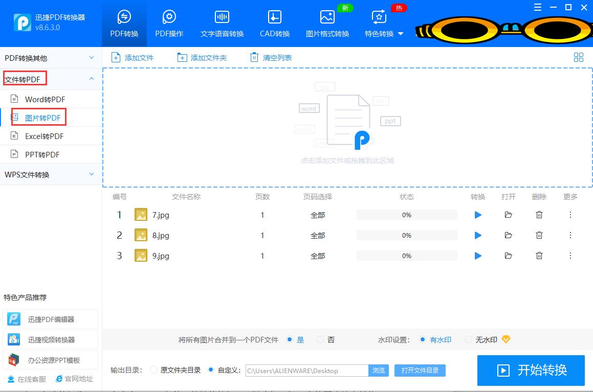This screenshot has height=392, width=593.
Task: Select the PDF转换 feature icon
Action: click(124, 23)
